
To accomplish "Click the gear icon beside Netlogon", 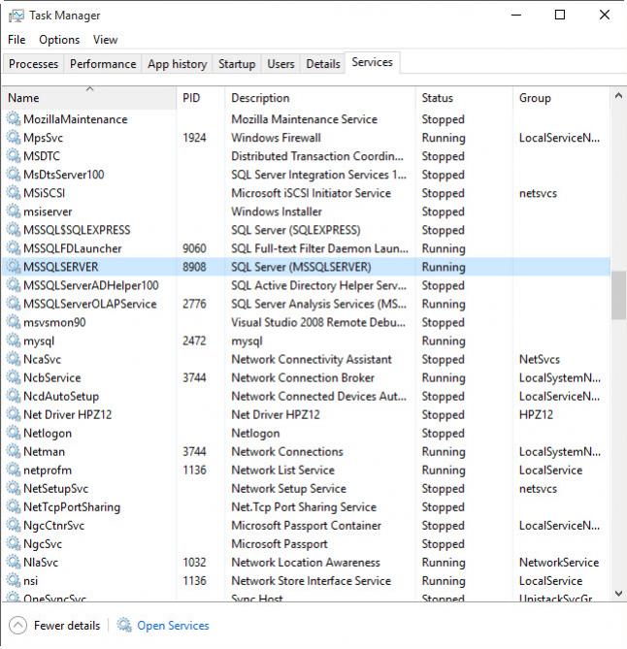I will pyautogui.click(x=14, y=433).
